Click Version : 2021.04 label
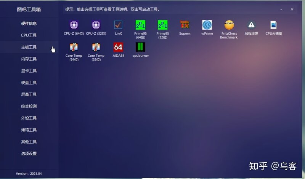The height and width of the screenshot is (179, 305). [x=29, y=174]
